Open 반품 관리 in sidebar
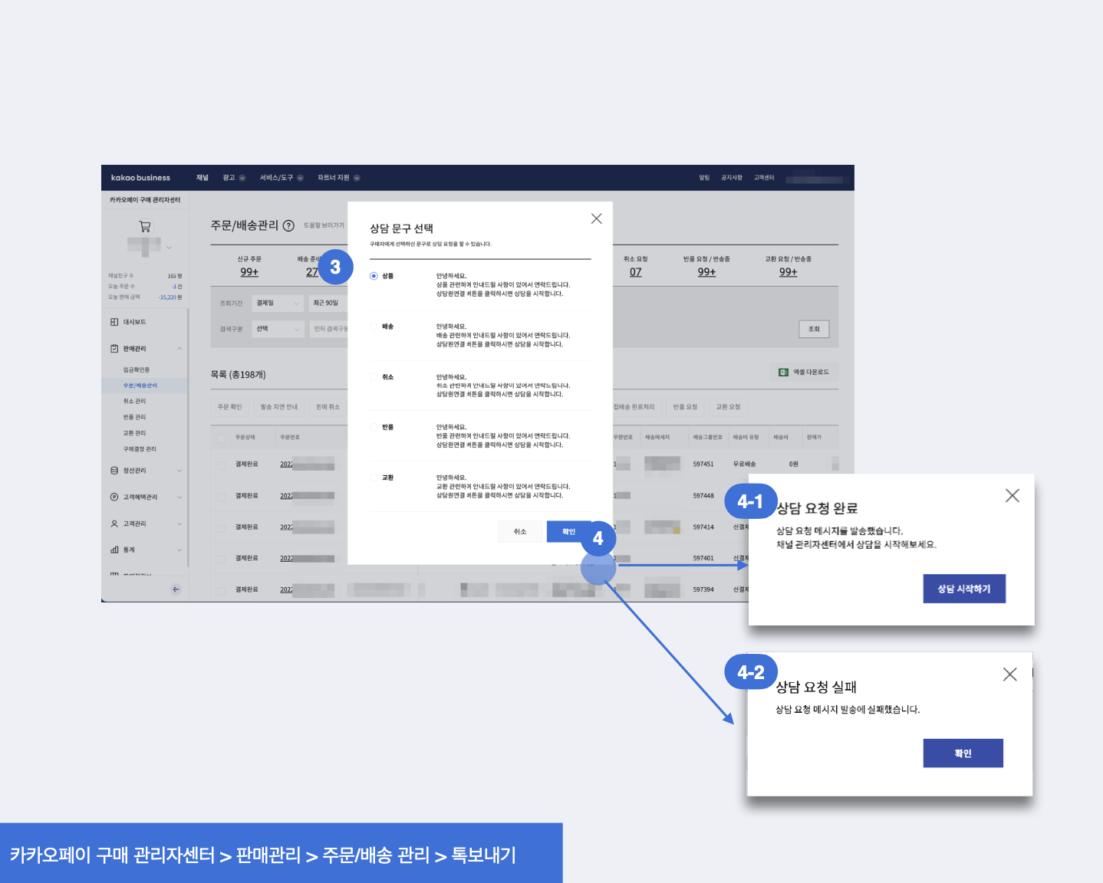The height and width of the screenshot is (883, 1103). pyautogui.click(x=134, y=417)
